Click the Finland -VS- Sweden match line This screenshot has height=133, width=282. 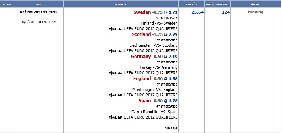point(159,23)
